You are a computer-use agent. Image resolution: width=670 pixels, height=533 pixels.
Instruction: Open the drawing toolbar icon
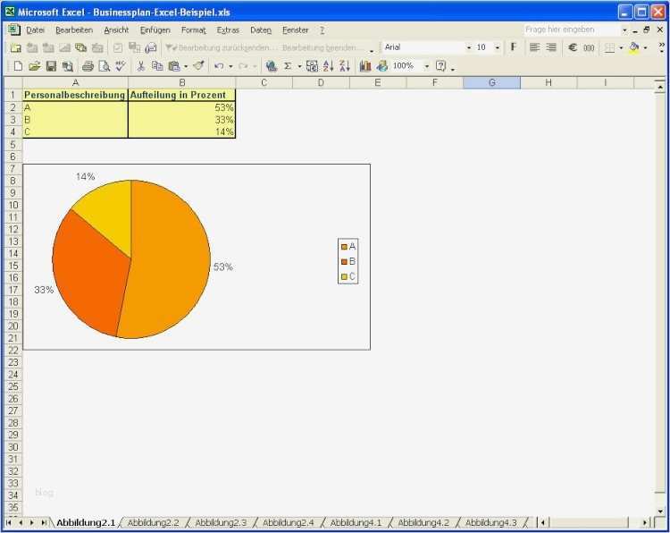[x=381, y=66]
